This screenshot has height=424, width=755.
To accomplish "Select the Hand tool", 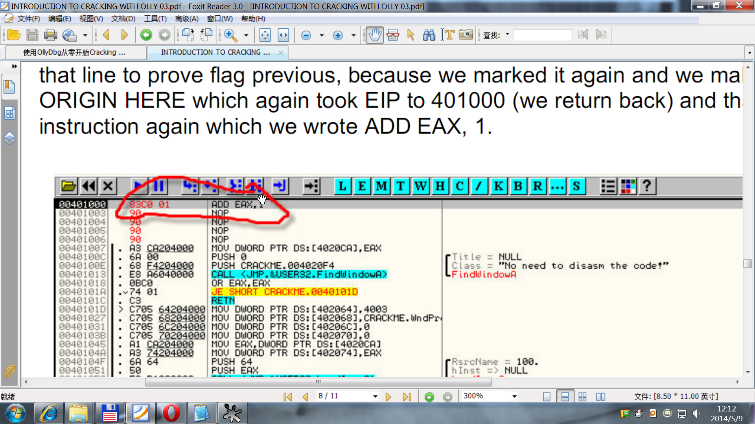I will (374, 35).
